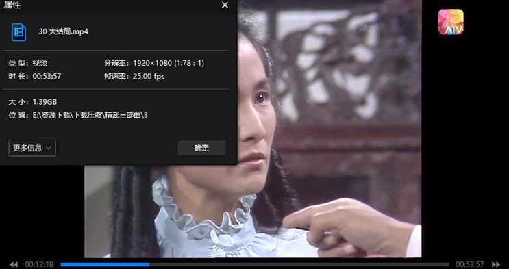Viewport: 509px width, 269px height.
Task: Click the blue played portion of seek bar
Action: tap(105, 264)
